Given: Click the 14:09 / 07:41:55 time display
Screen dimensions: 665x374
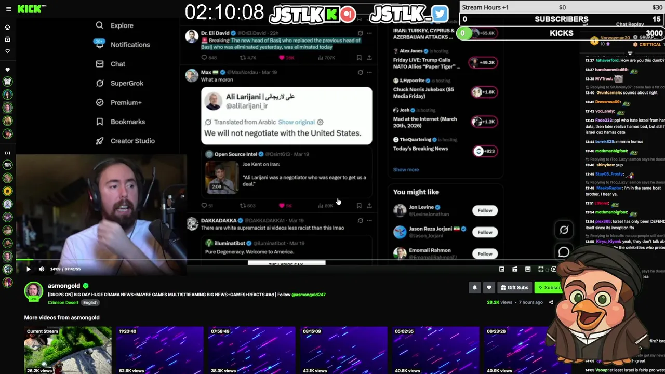Looking at the screenshot, I should click(65, 269).
